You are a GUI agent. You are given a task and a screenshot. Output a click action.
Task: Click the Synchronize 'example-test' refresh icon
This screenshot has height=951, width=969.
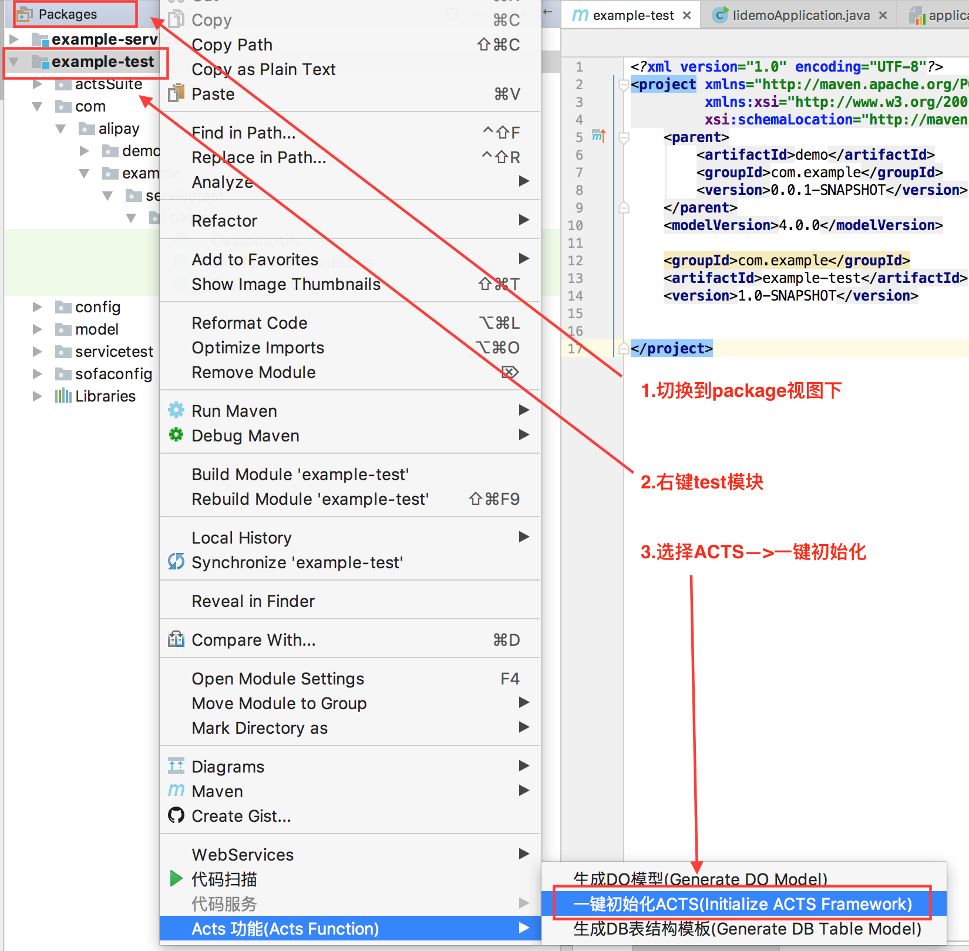176,561
